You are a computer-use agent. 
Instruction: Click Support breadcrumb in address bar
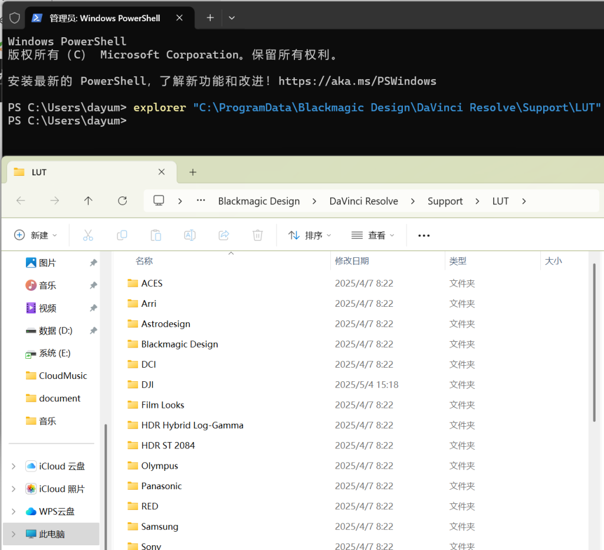(445, 201)
